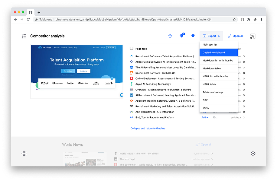This screenshot has height=181, width=277.
Task: Click the World News thumbnail preview
Action: click(85, 159)
